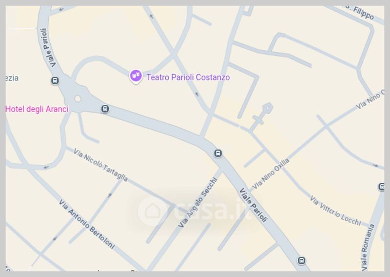The width and height of the screenshot is (390, 277).
Task: Click the bus stop at bottom of Viale Parioli
Action: coord(301,260)
